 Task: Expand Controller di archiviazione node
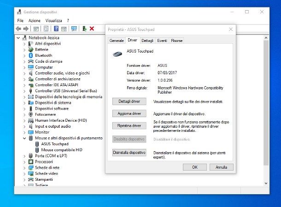click(24, 79)
